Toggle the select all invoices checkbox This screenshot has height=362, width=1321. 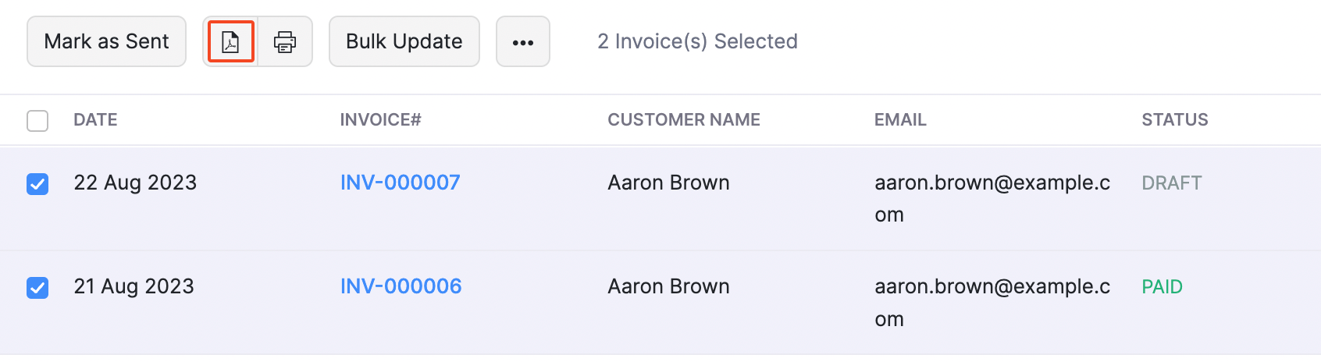coord(37,121)
